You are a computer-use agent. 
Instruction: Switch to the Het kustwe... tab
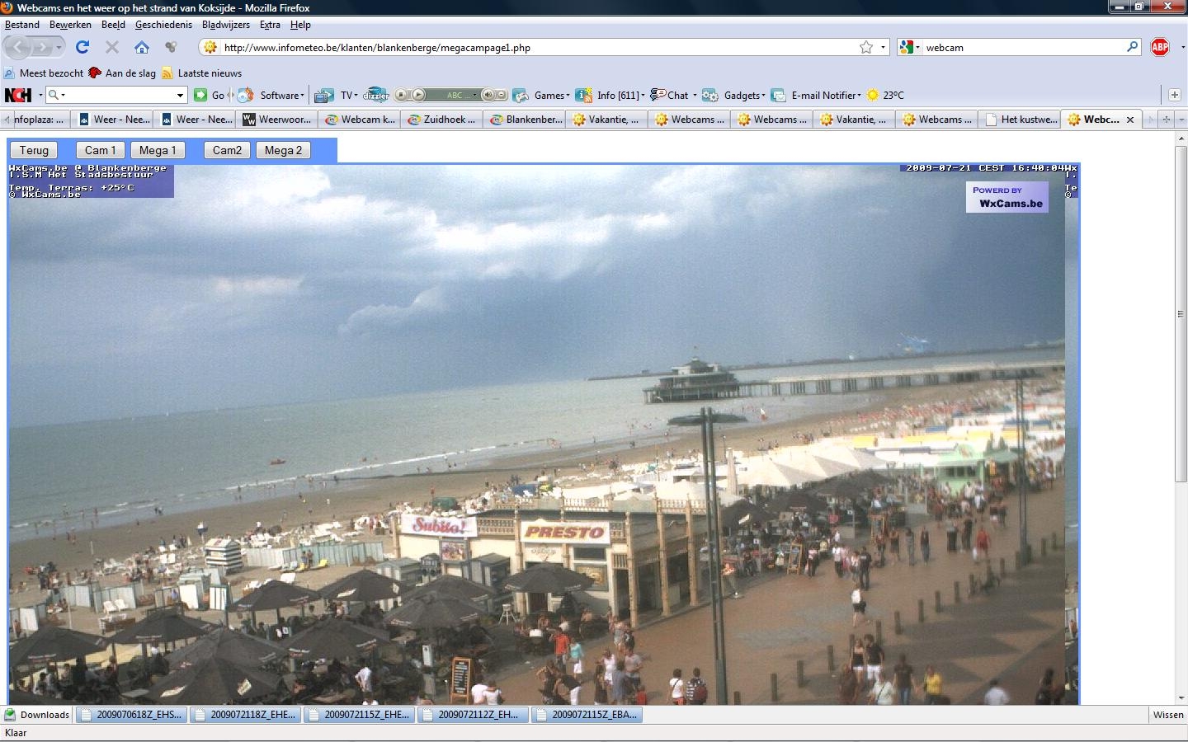1020,120
